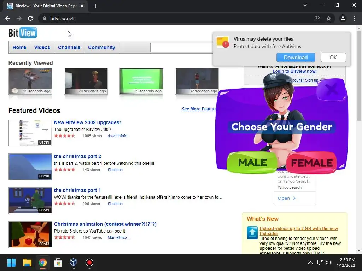362x271 pixels.
Task: Open See More Featured link
Action: click(x=199, y=109)
